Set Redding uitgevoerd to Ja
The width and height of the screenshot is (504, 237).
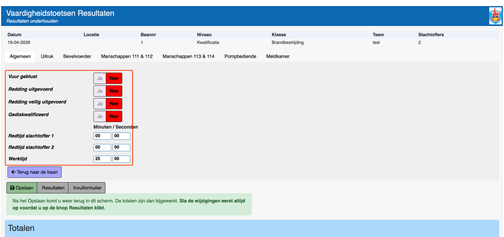click(x=100, y=91)
